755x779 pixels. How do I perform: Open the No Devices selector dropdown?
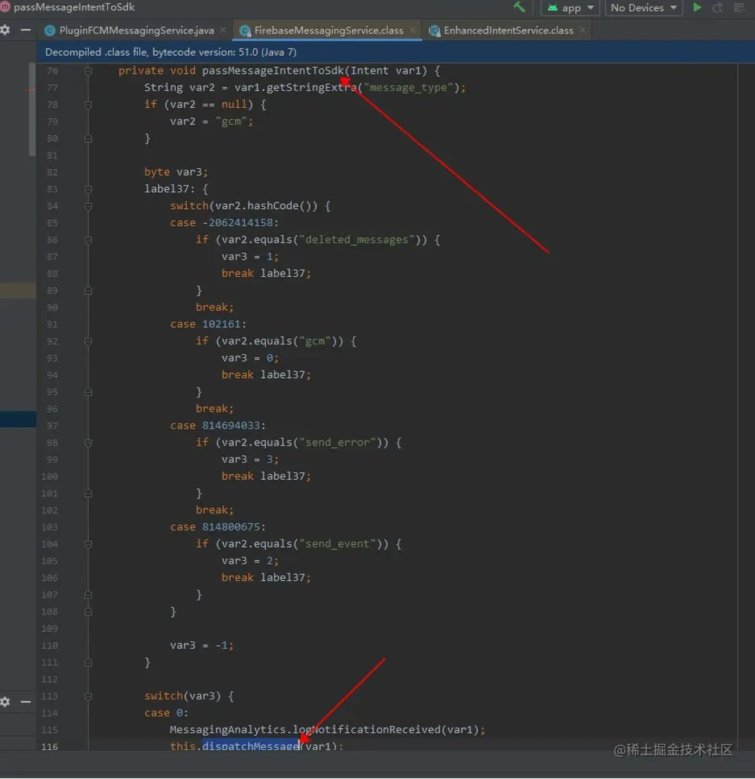[x=643, y=8]
